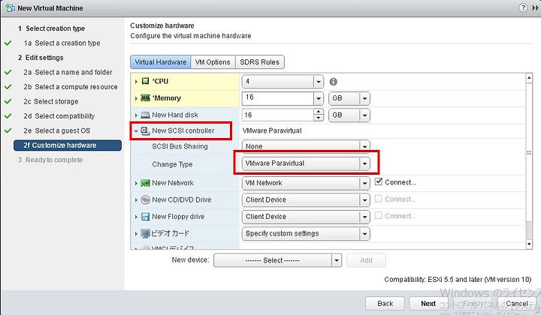Increase hard disk size with up stepper

(319, 112)
